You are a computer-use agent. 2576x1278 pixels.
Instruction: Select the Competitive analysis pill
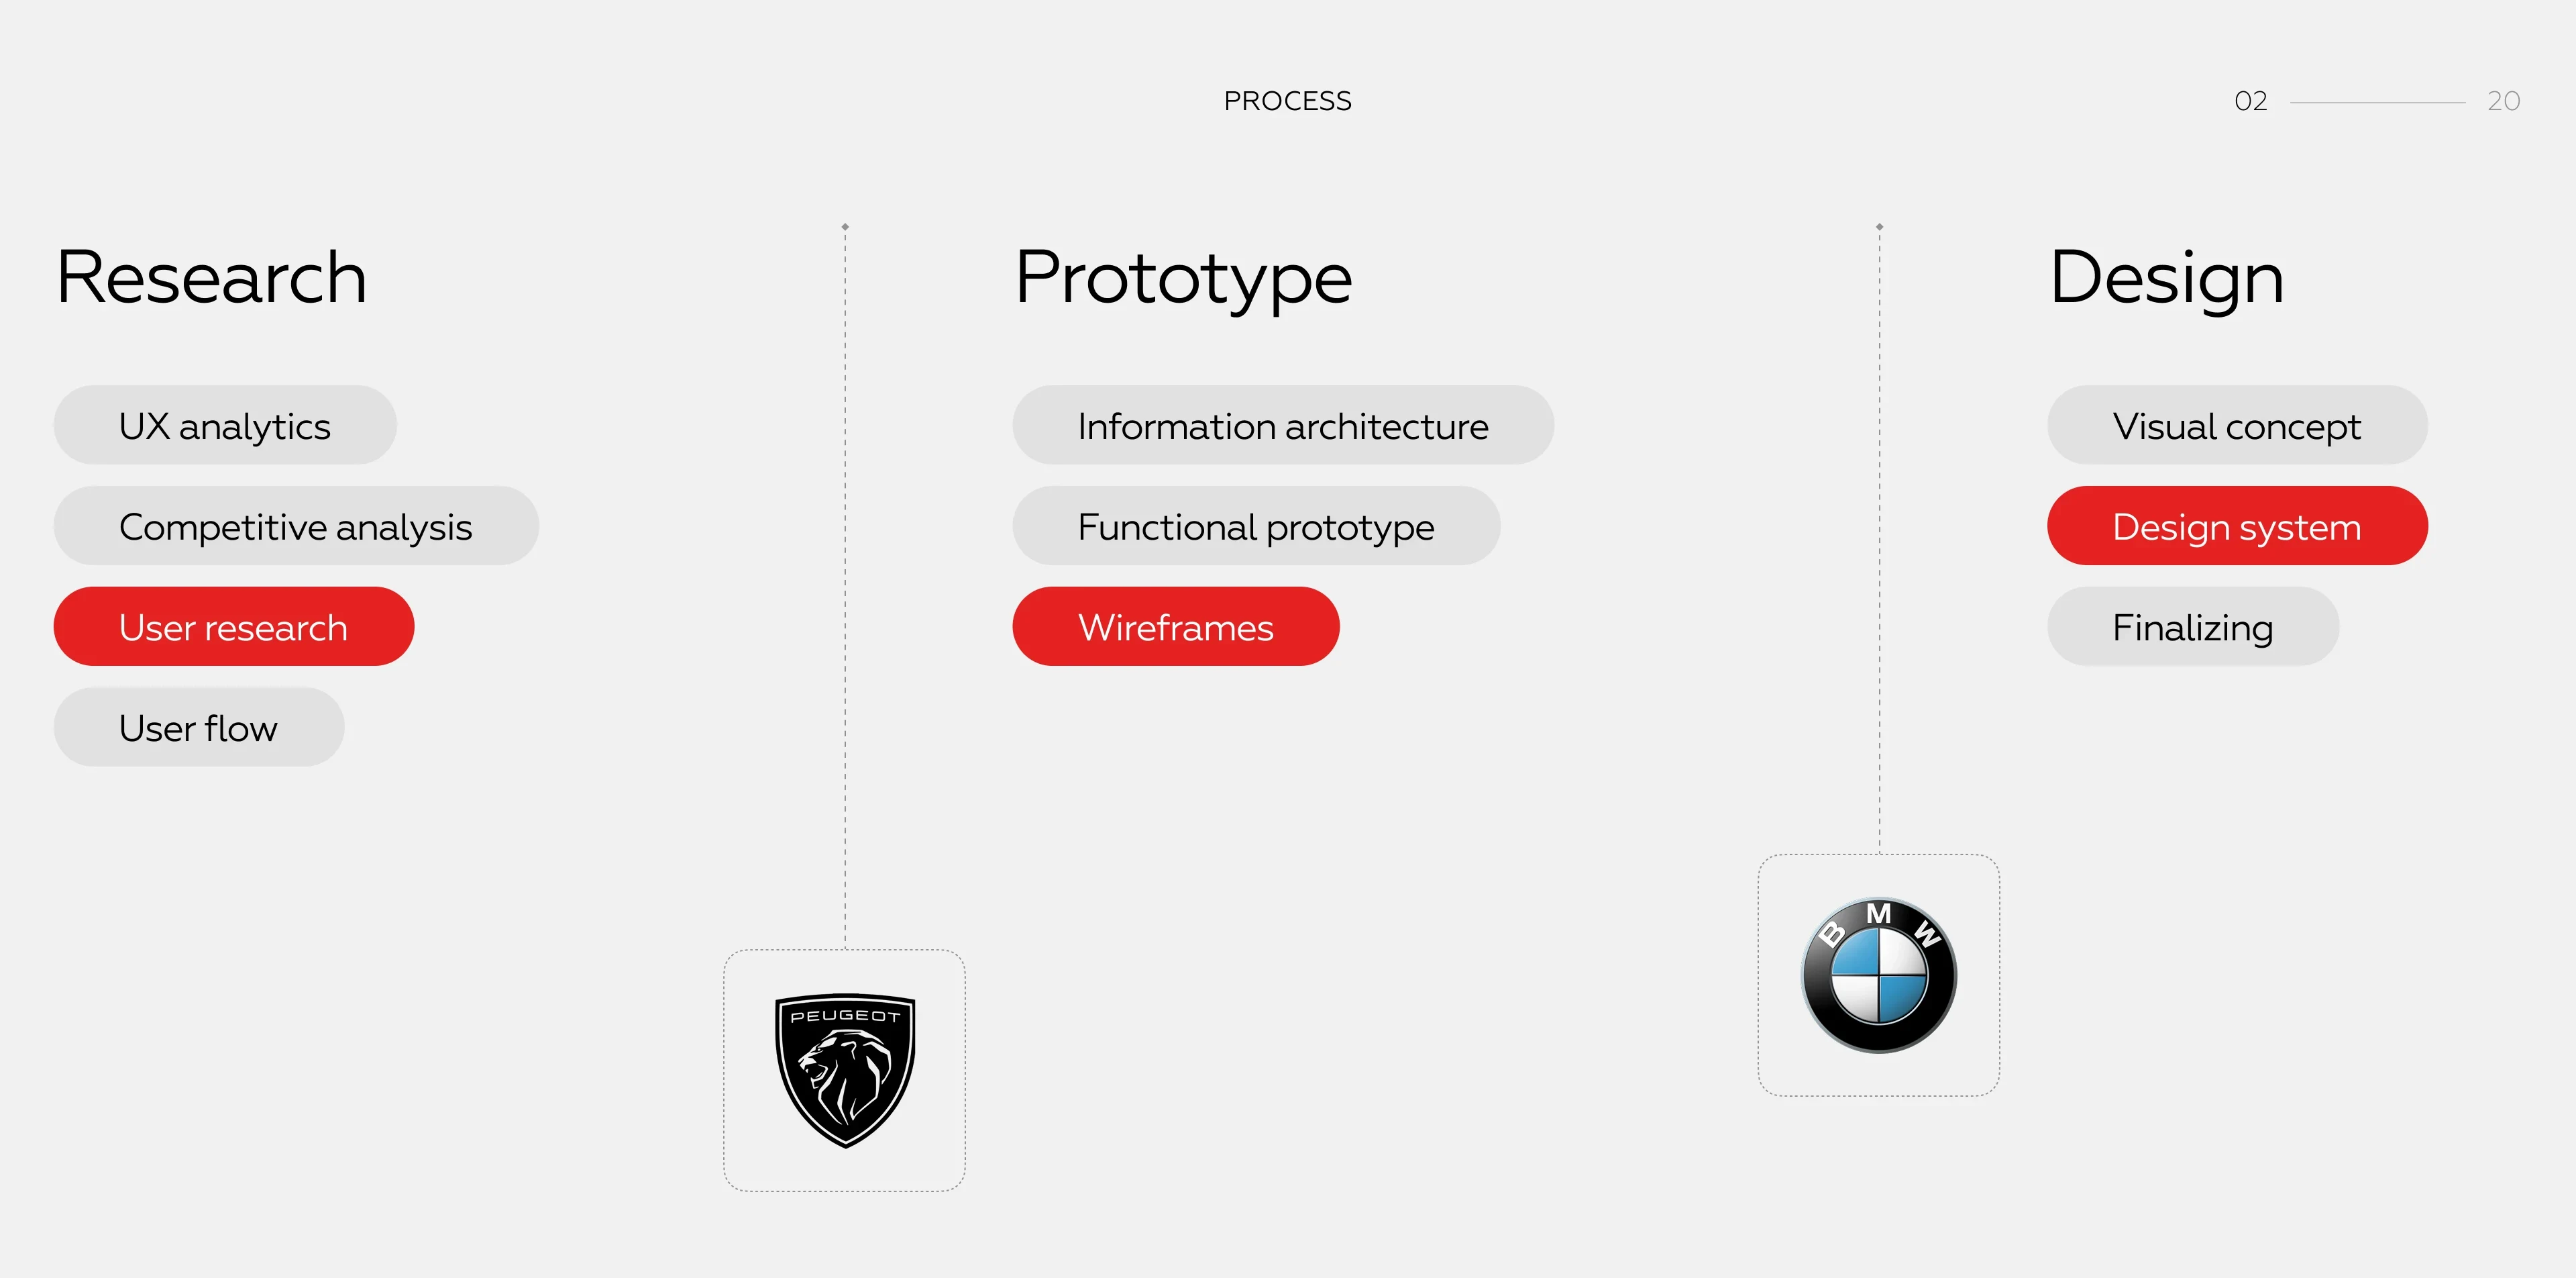click(296, 526)
